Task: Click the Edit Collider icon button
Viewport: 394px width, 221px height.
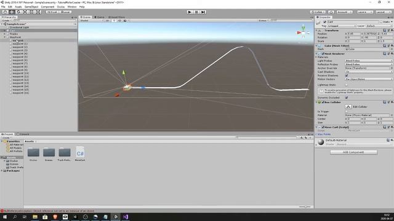Action: click(348, 106)
